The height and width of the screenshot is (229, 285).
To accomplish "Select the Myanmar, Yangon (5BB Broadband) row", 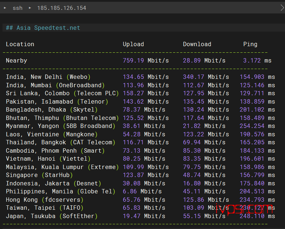I will coord(140,126).
